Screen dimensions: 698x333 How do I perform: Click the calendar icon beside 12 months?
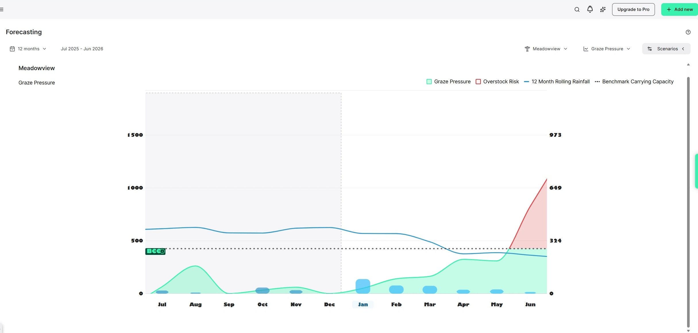[x=12, y=49]
